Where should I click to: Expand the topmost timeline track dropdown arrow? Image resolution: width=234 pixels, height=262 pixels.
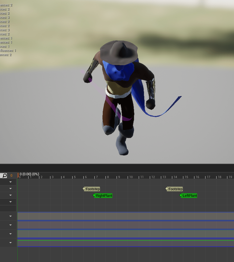click(11, 182)
